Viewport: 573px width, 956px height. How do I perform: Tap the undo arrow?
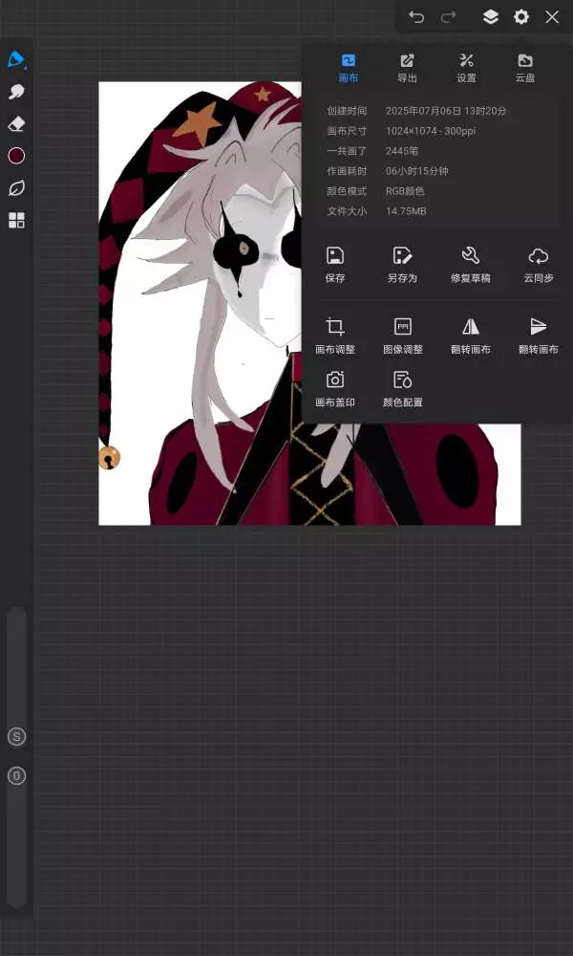point(416,17)
